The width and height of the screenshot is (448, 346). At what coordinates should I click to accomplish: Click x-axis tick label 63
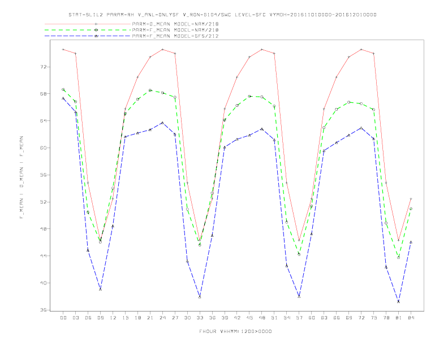pos(324,318)
